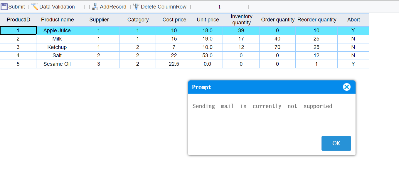The image size is (399, 194).
Task: Click the Submit toolbar label
Action: click(x=17, y=6)
